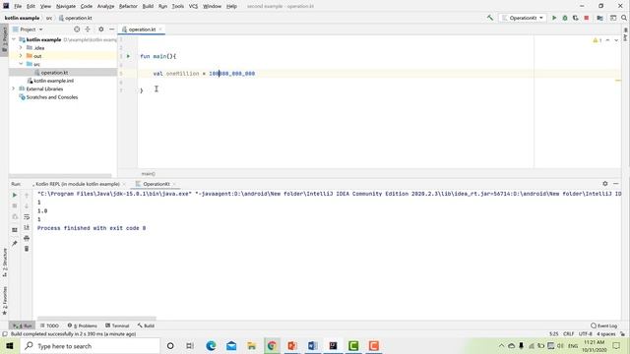The image size is (630, 354).
Task: Go to previous highlighted error arrow
Action: pos(607,40)
